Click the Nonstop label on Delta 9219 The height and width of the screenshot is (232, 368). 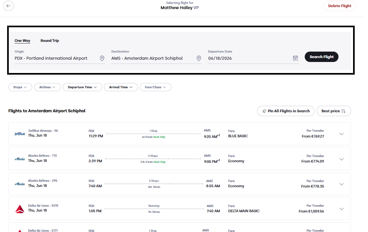coord(154,206)
